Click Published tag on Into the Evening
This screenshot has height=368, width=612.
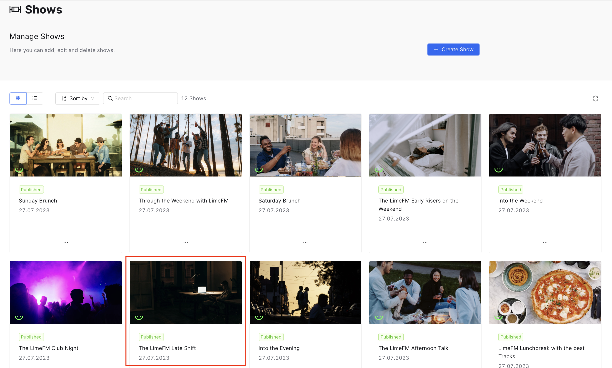pos(271,337)
